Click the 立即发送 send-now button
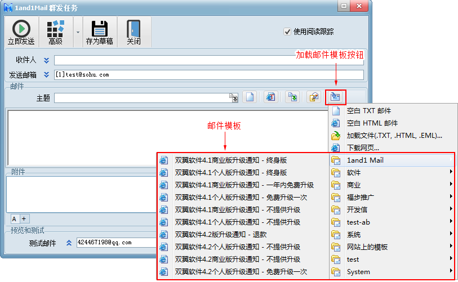This screenshot has width=458, height=282. coord(21,32)
